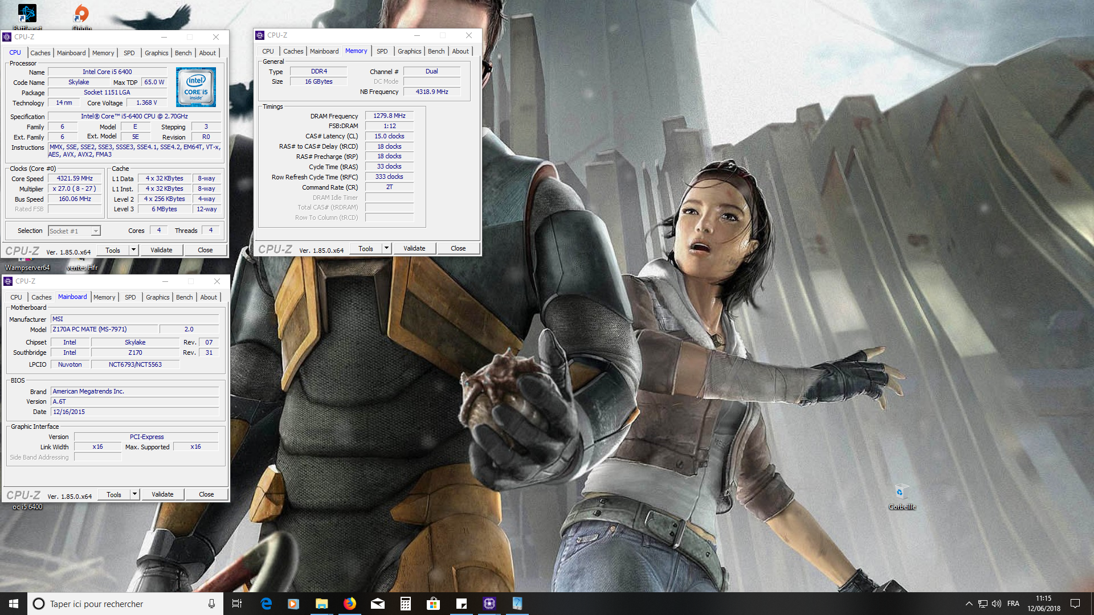Switch to Graphics tab in the Mainboard window
This screenshot has height=615, width=1094.
point(158,297)
